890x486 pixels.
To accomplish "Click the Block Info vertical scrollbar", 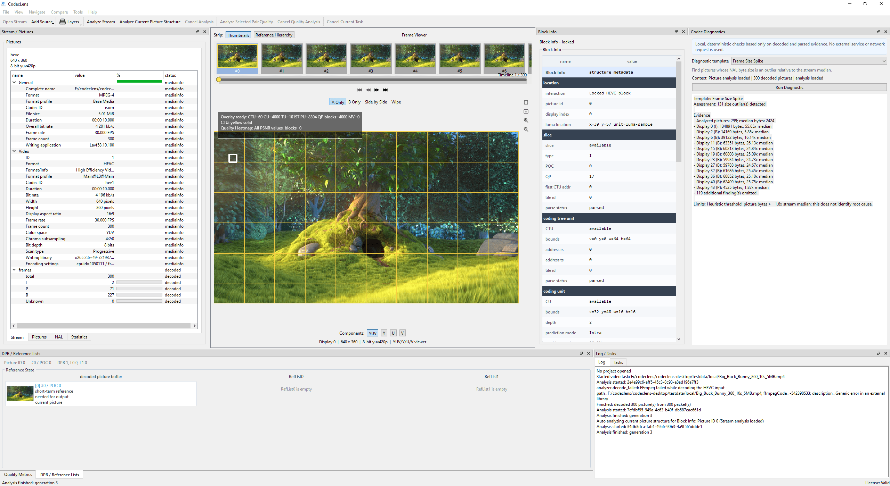I will [679, 112].
